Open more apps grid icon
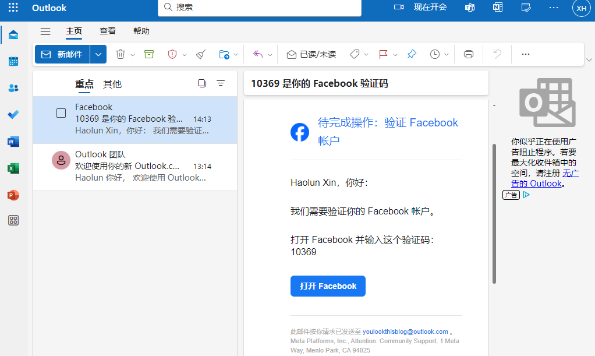595x356 pixels. [13, 220]
